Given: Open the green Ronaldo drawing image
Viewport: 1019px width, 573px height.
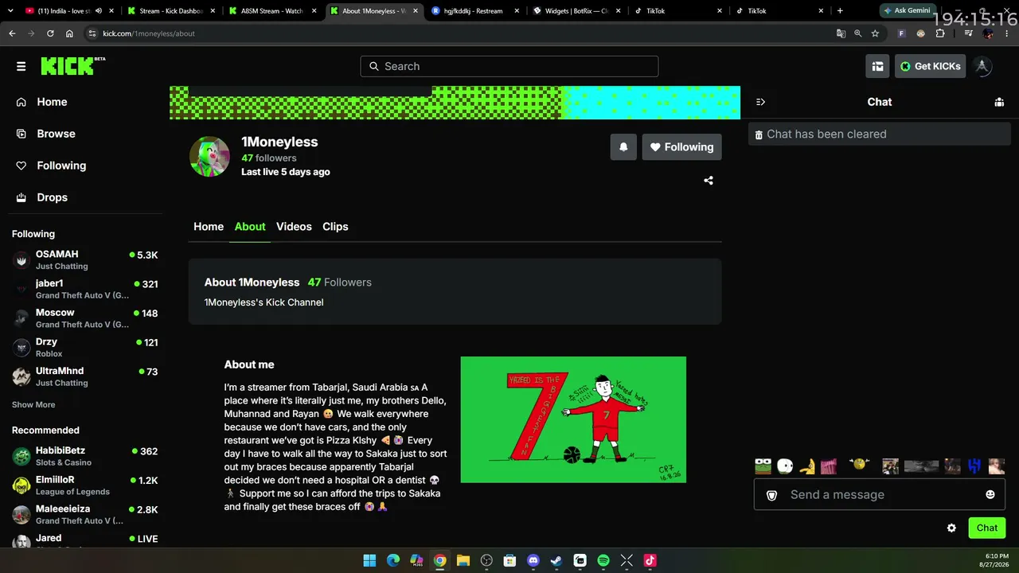Looking at the screenshot, I should 573,419.
